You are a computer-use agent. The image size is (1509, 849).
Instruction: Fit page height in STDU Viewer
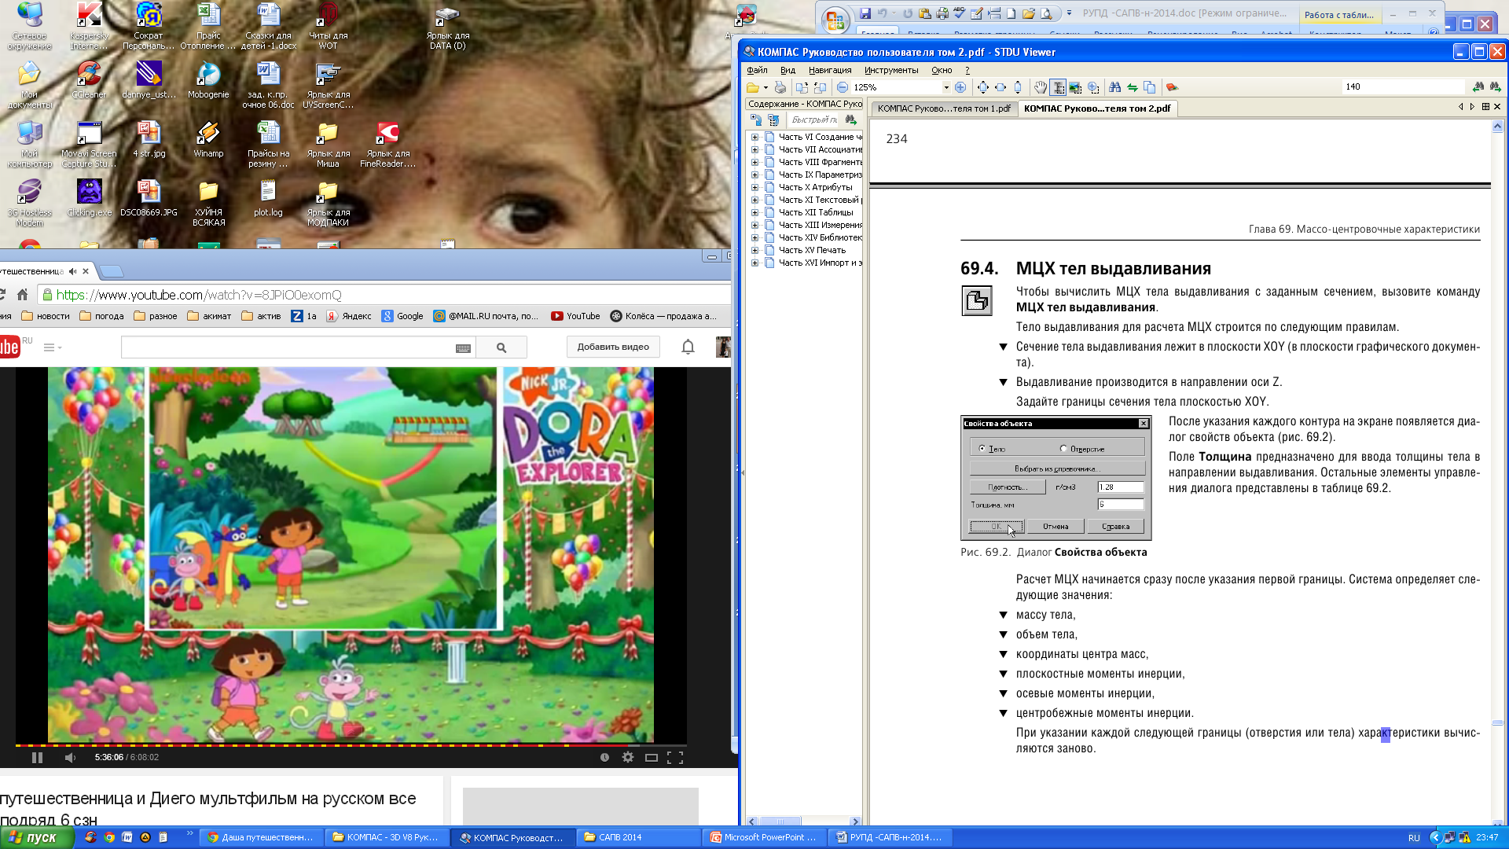[1018, 87]
